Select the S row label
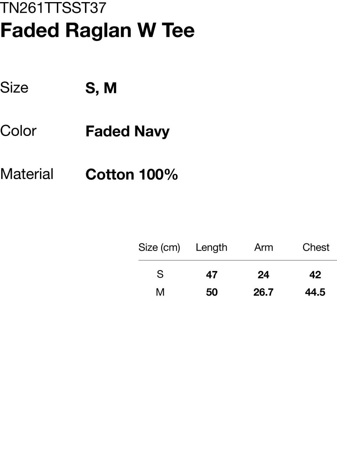This screenshot has width=337, height=449. pyautogui.click(x=160, y=274)
